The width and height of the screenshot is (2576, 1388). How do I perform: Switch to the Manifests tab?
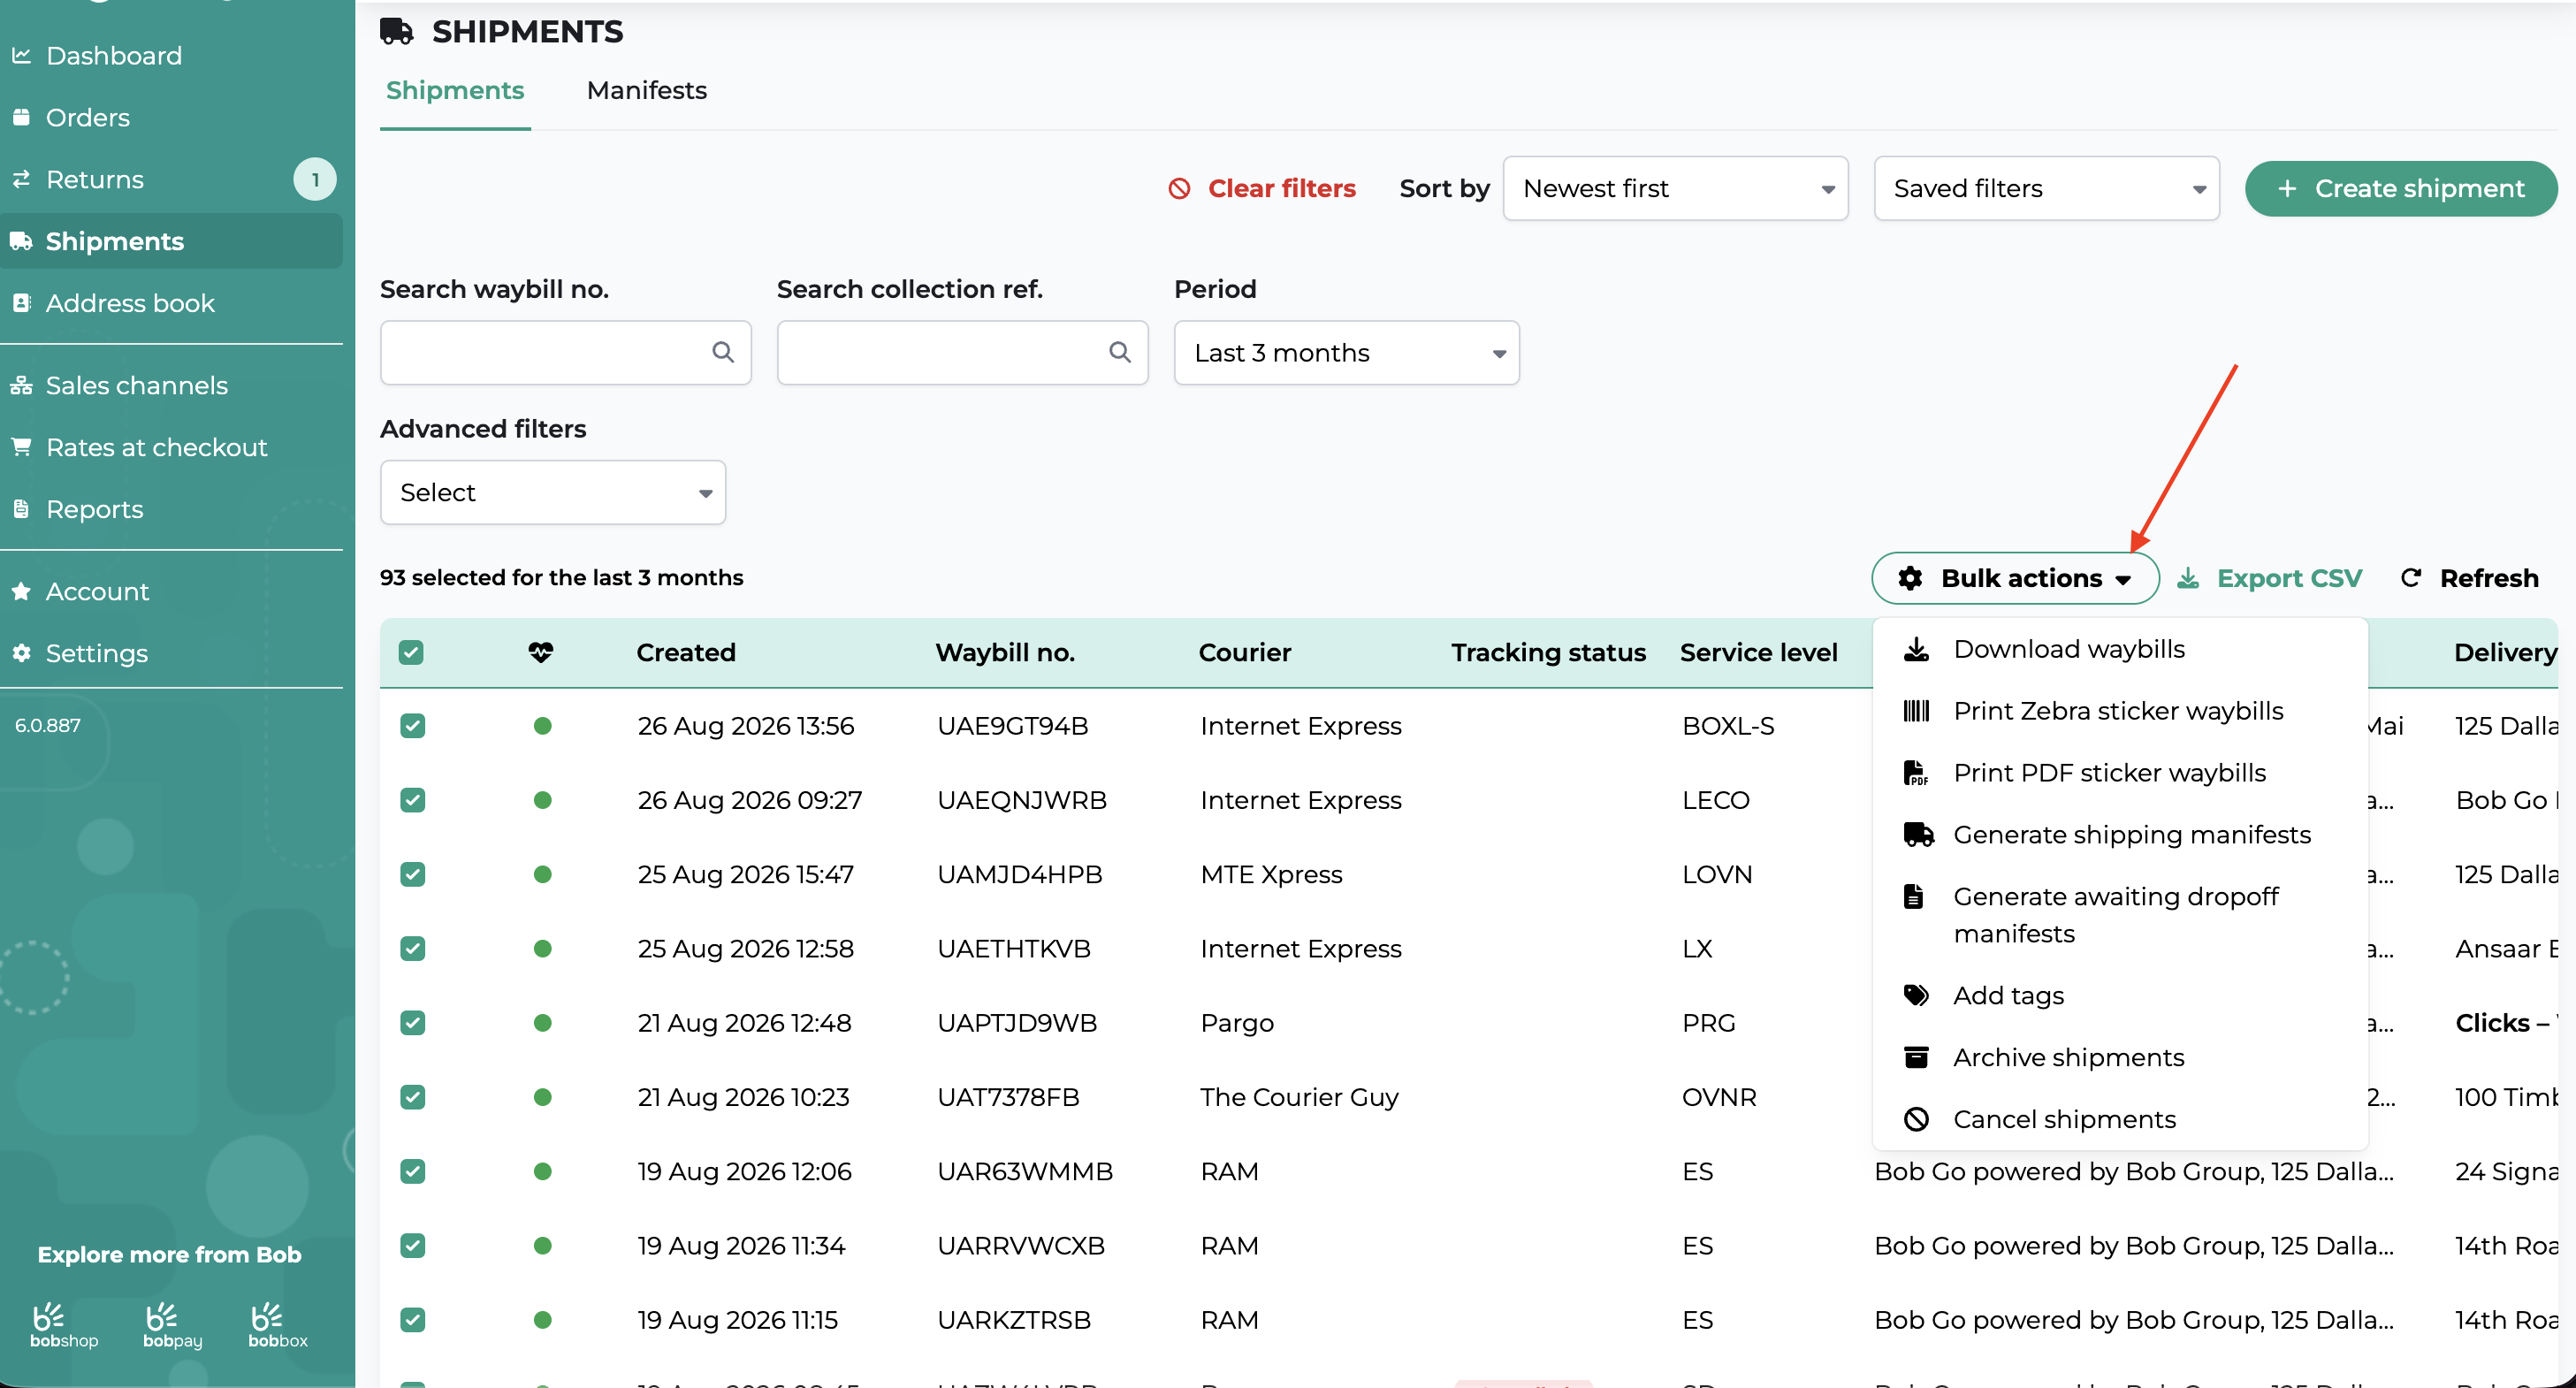tap(647, 90)
